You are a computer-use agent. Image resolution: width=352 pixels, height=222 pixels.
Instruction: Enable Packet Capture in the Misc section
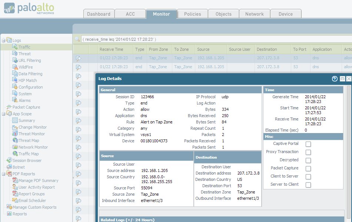pos(308,168)
